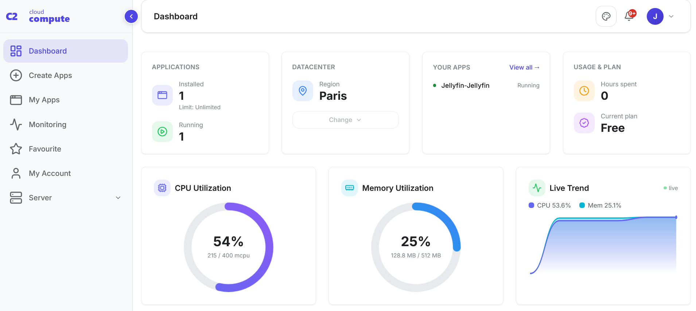This screenshot has width=696, height=311.
Task: Click the Current plan badge icon
Action: 584,123
